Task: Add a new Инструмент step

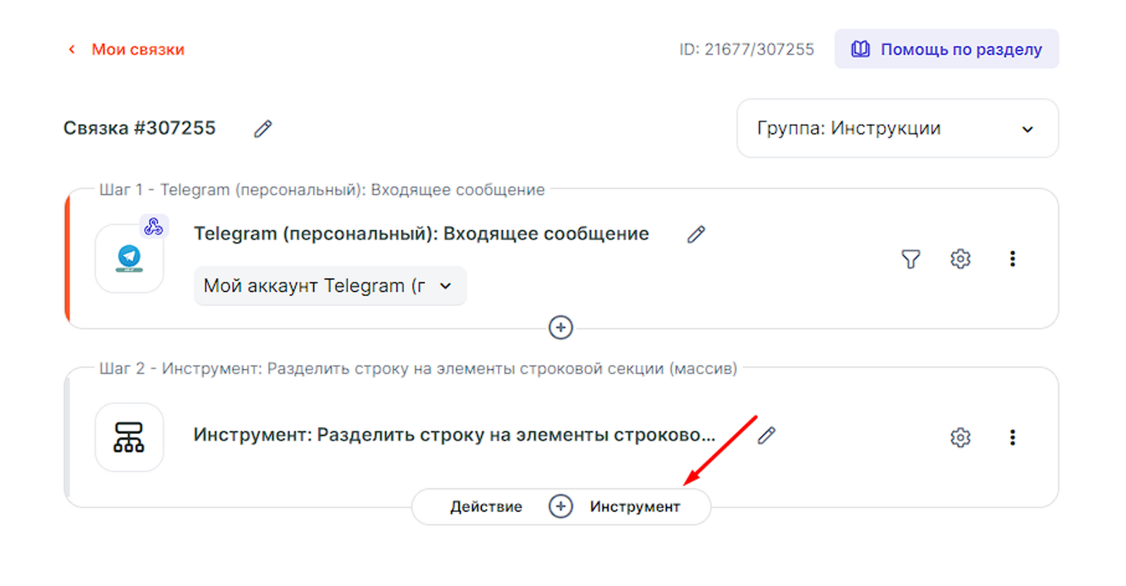Action: pyautogui.click(x=635, y=507)
